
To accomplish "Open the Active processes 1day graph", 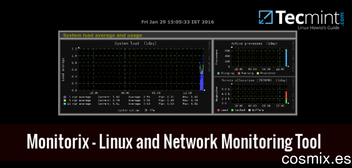I will (x=254, y=58).
